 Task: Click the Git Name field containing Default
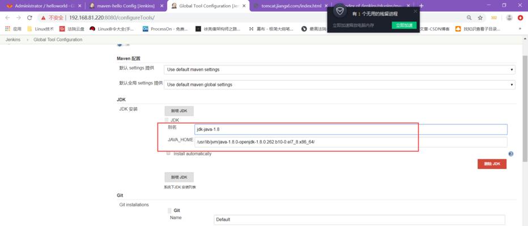tap(359, 220)
